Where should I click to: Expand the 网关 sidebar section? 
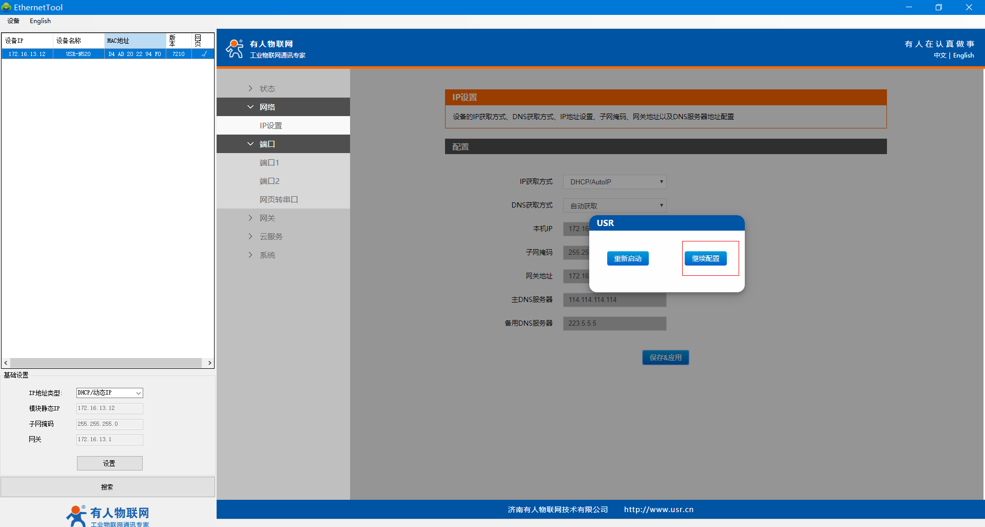pyautogui.click(x=250, y=218)
